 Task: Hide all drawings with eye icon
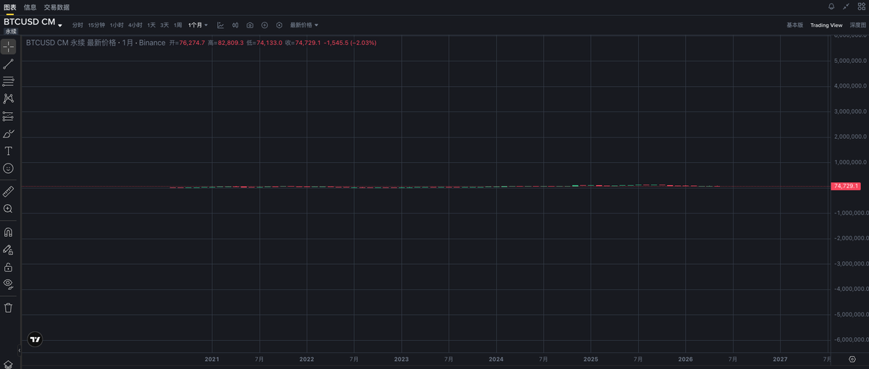click(8, 284)
